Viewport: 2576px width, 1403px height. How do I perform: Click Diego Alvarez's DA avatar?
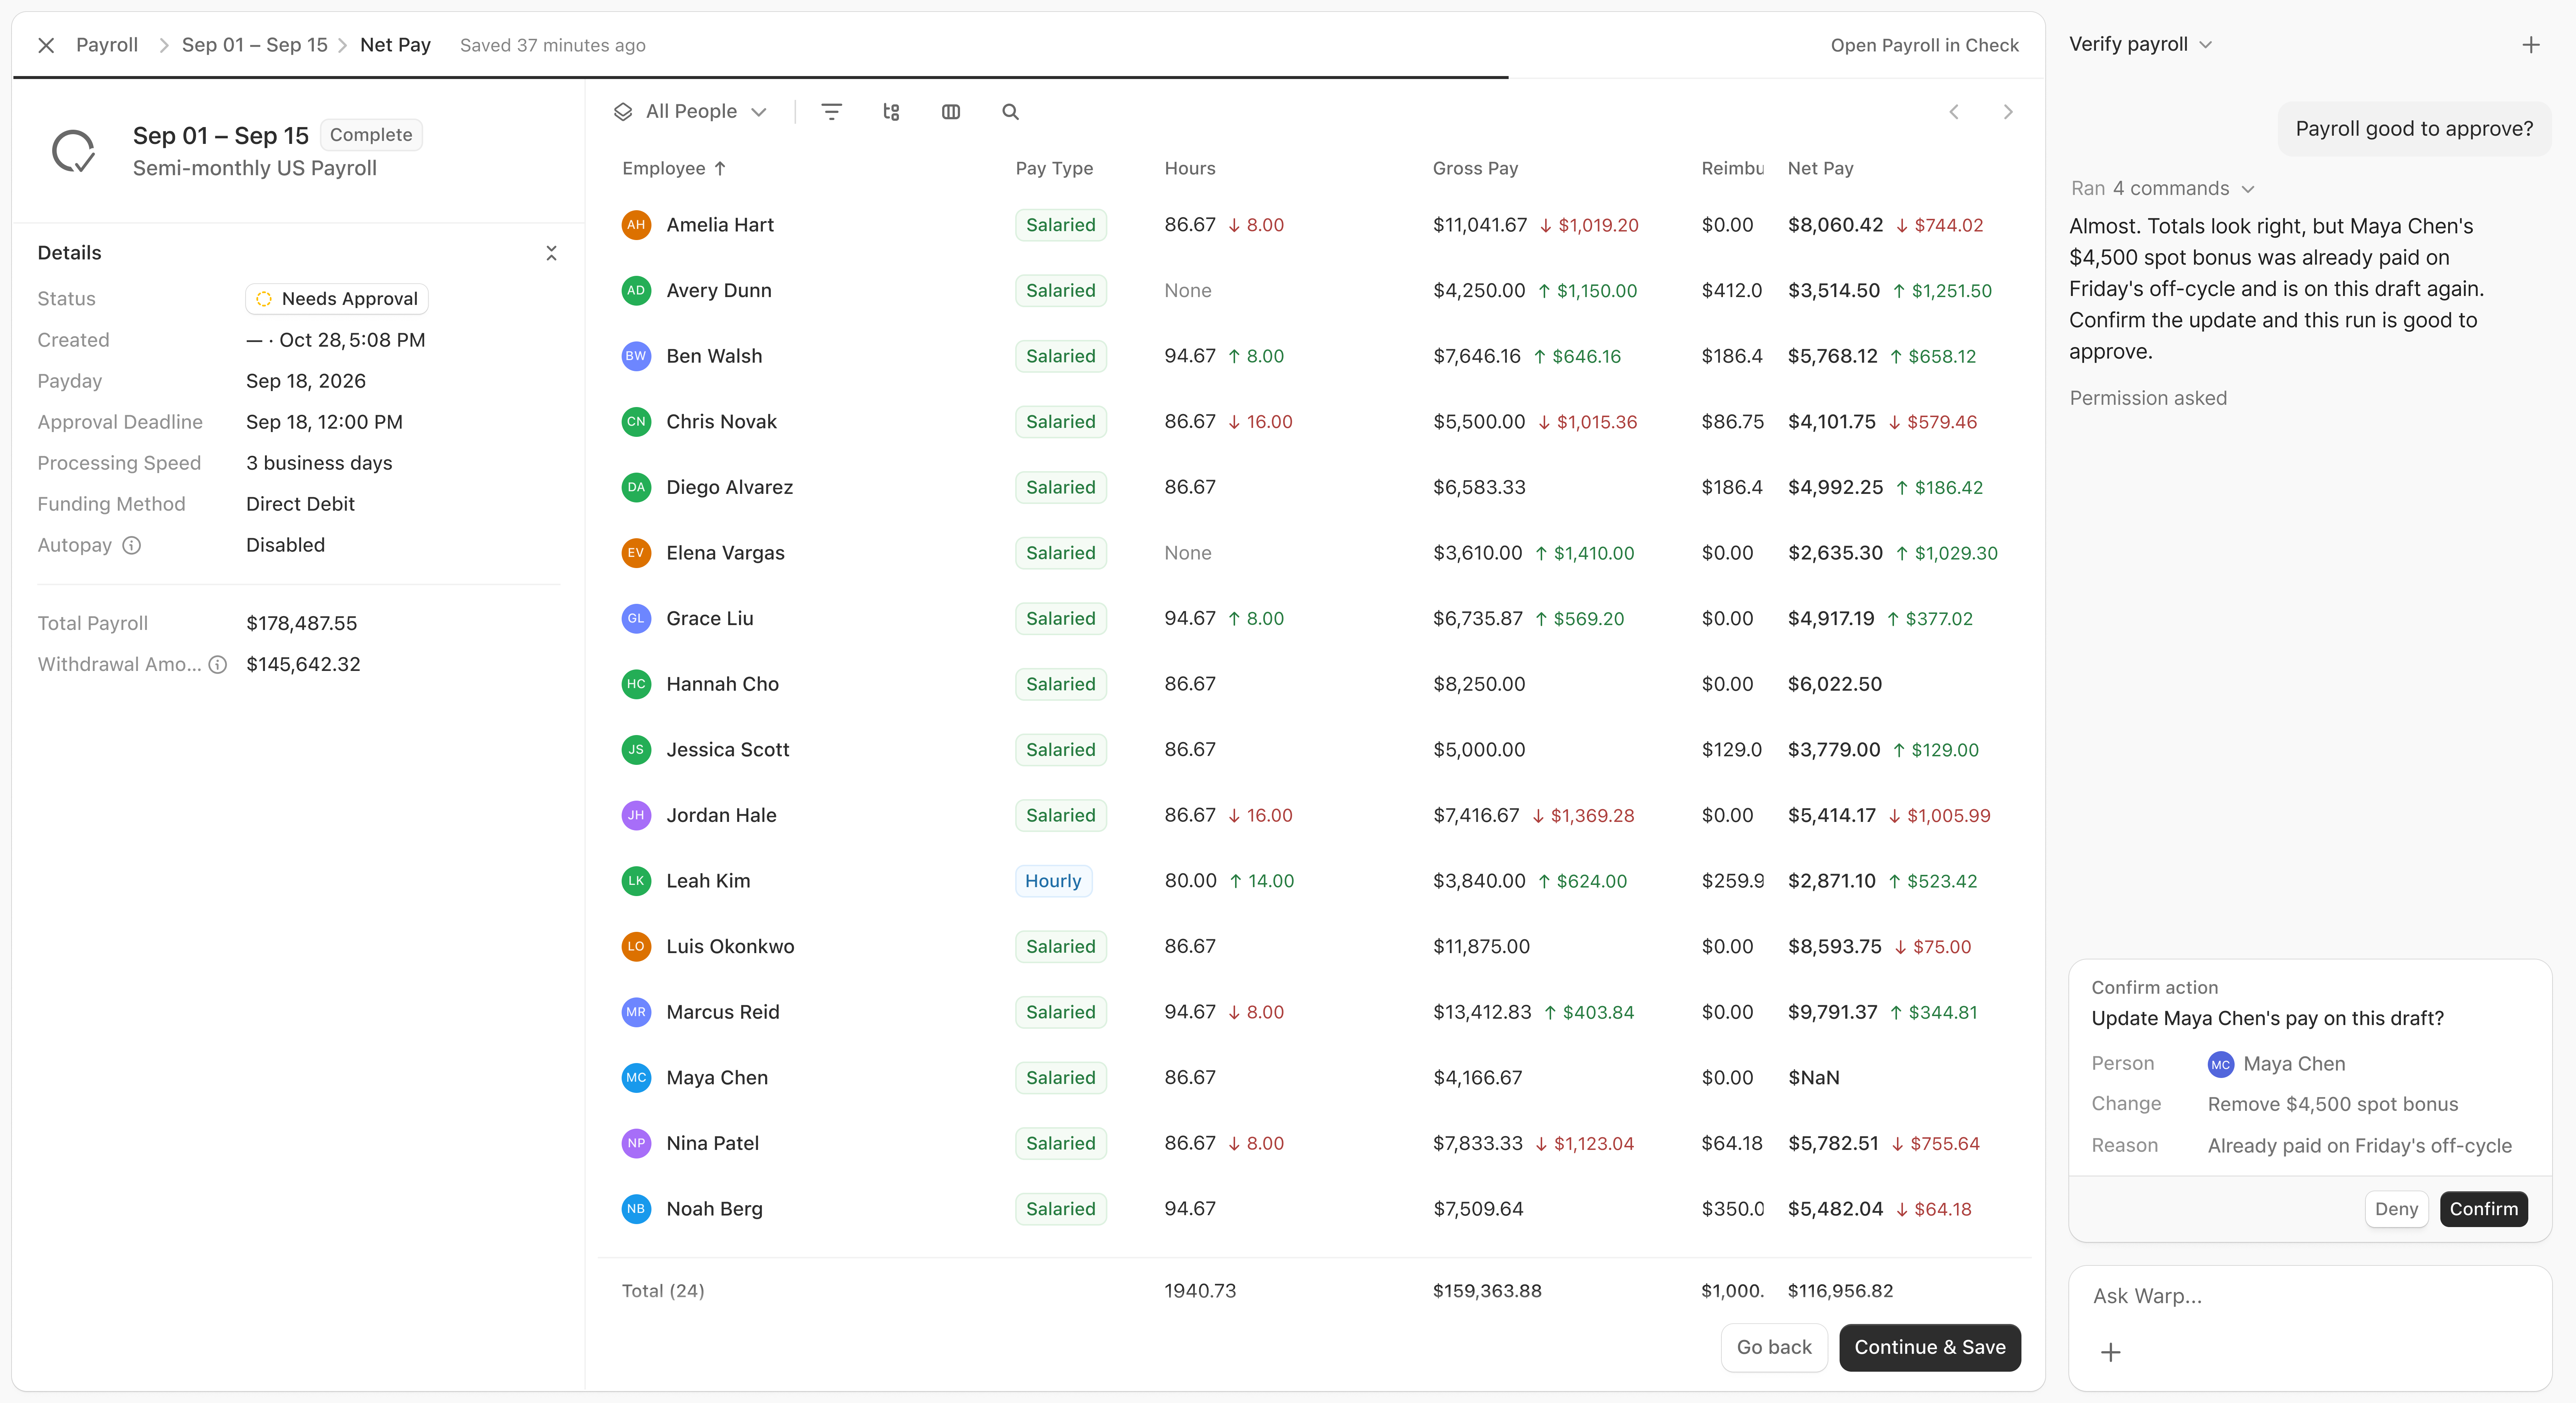coord(636,487)
